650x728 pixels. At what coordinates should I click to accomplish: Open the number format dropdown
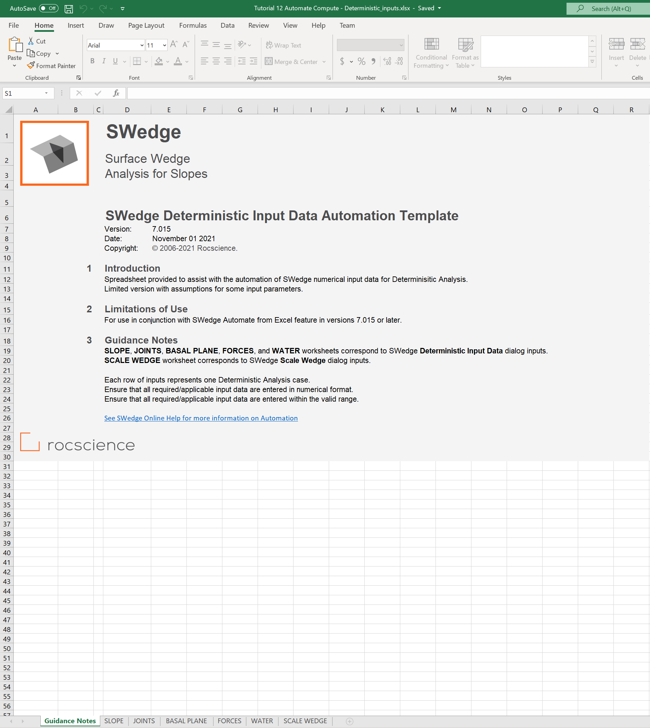click(401, 45)
